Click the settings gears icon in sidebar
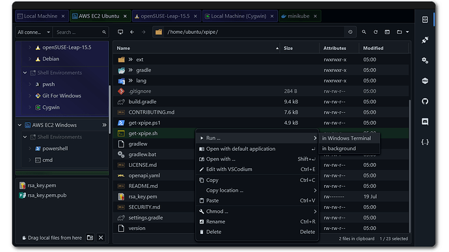 pyautogui.click(x=425, y=60)
